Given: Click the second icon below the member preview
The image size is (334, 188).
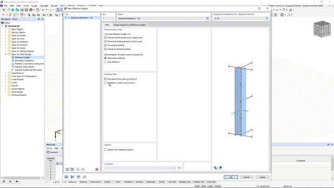Looking at the screenshot, I should click(x=220, y=168).
